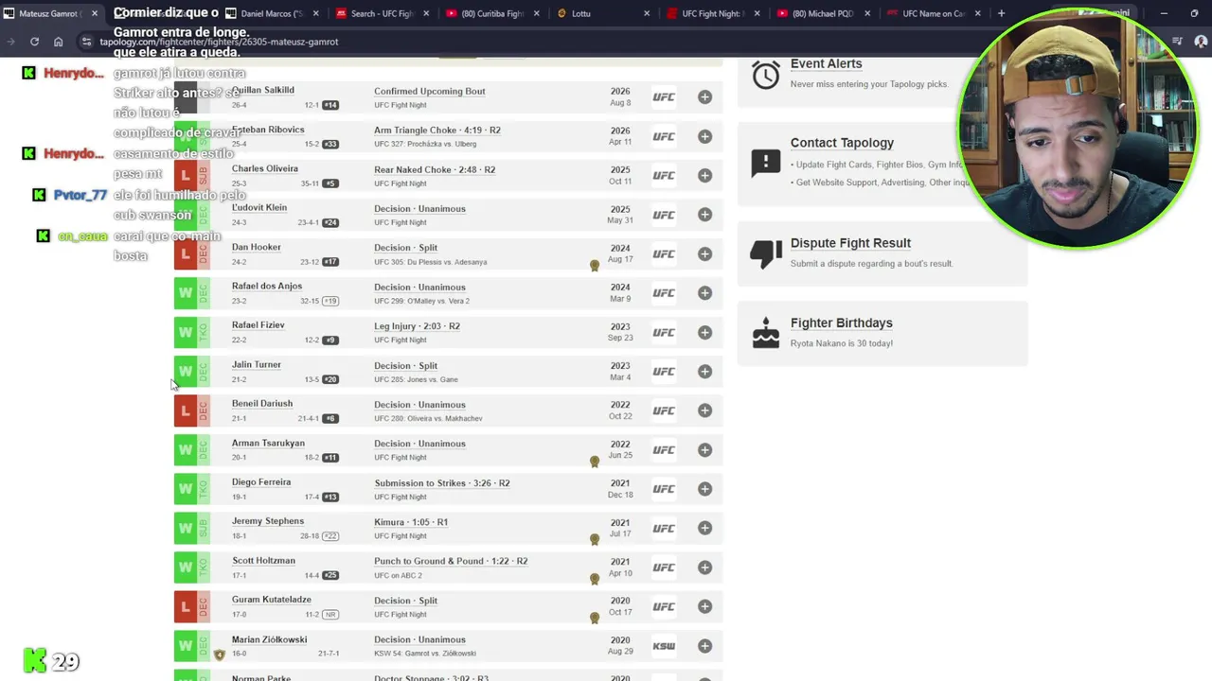Expand the Rafael dos Anjos bout details

[704, 293]
